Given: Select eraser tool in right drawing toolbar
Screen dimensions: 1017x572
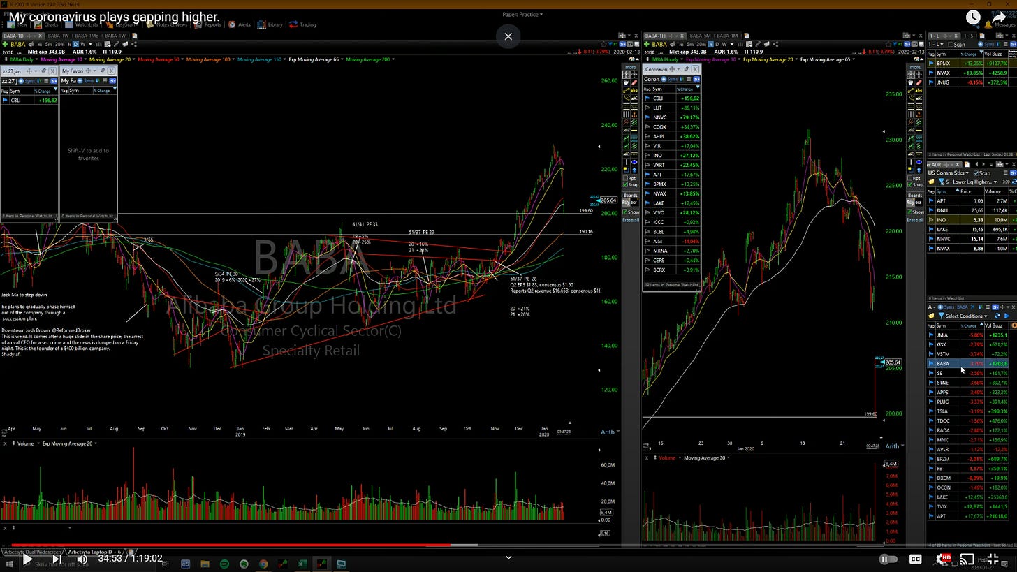Looking at the screenshot, I should click(x=919, y=82).
